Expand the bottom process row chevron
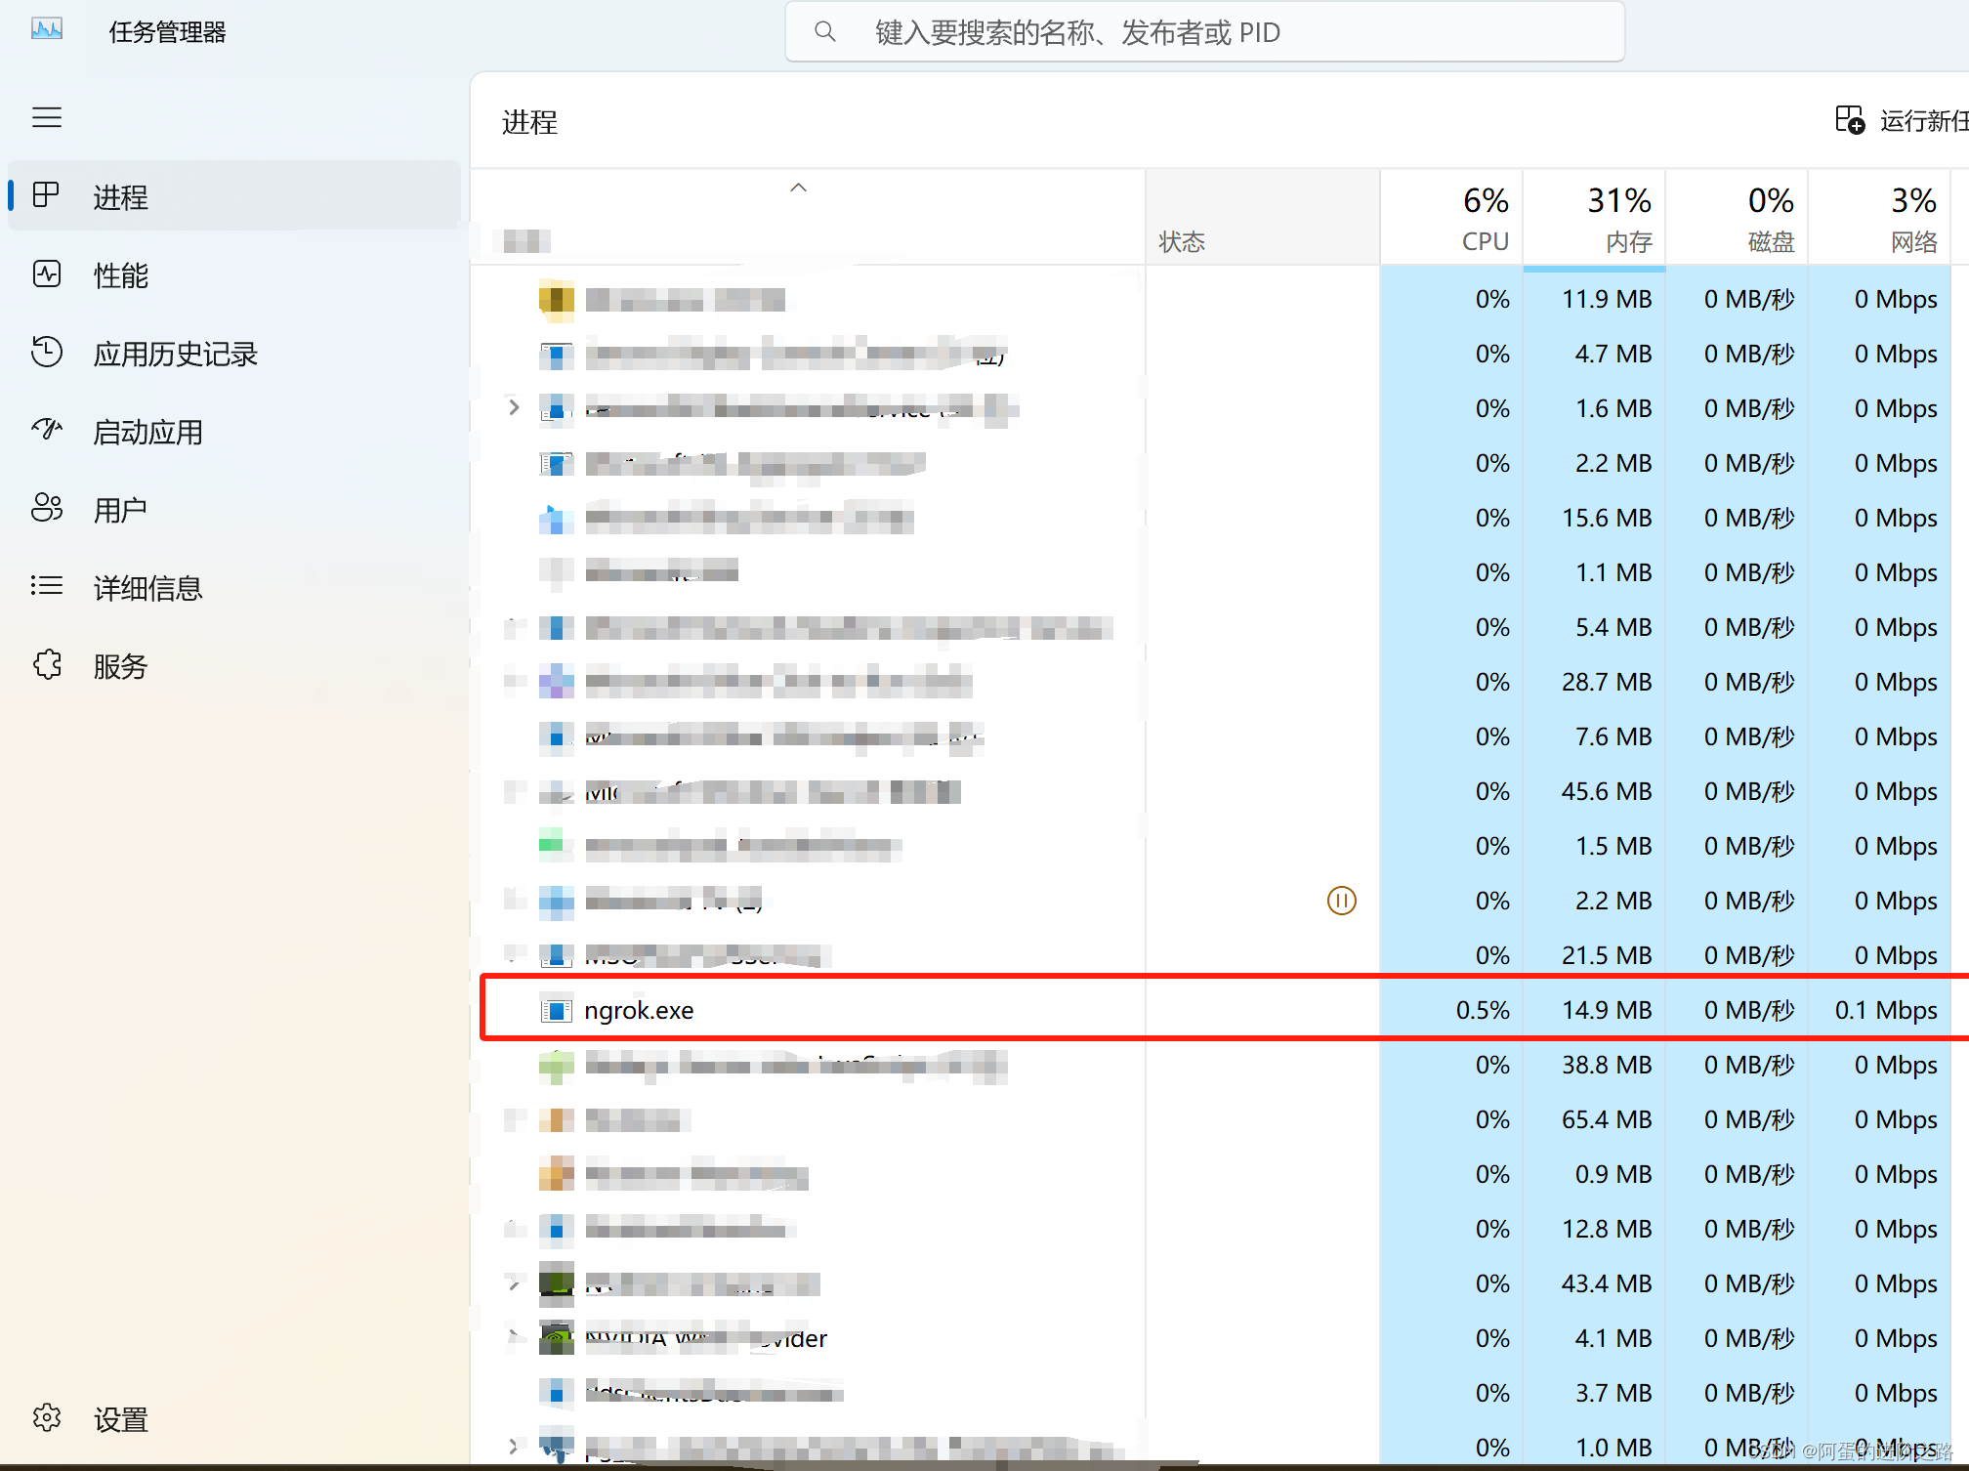The image size is (1969, 1471). (514, 1447)
